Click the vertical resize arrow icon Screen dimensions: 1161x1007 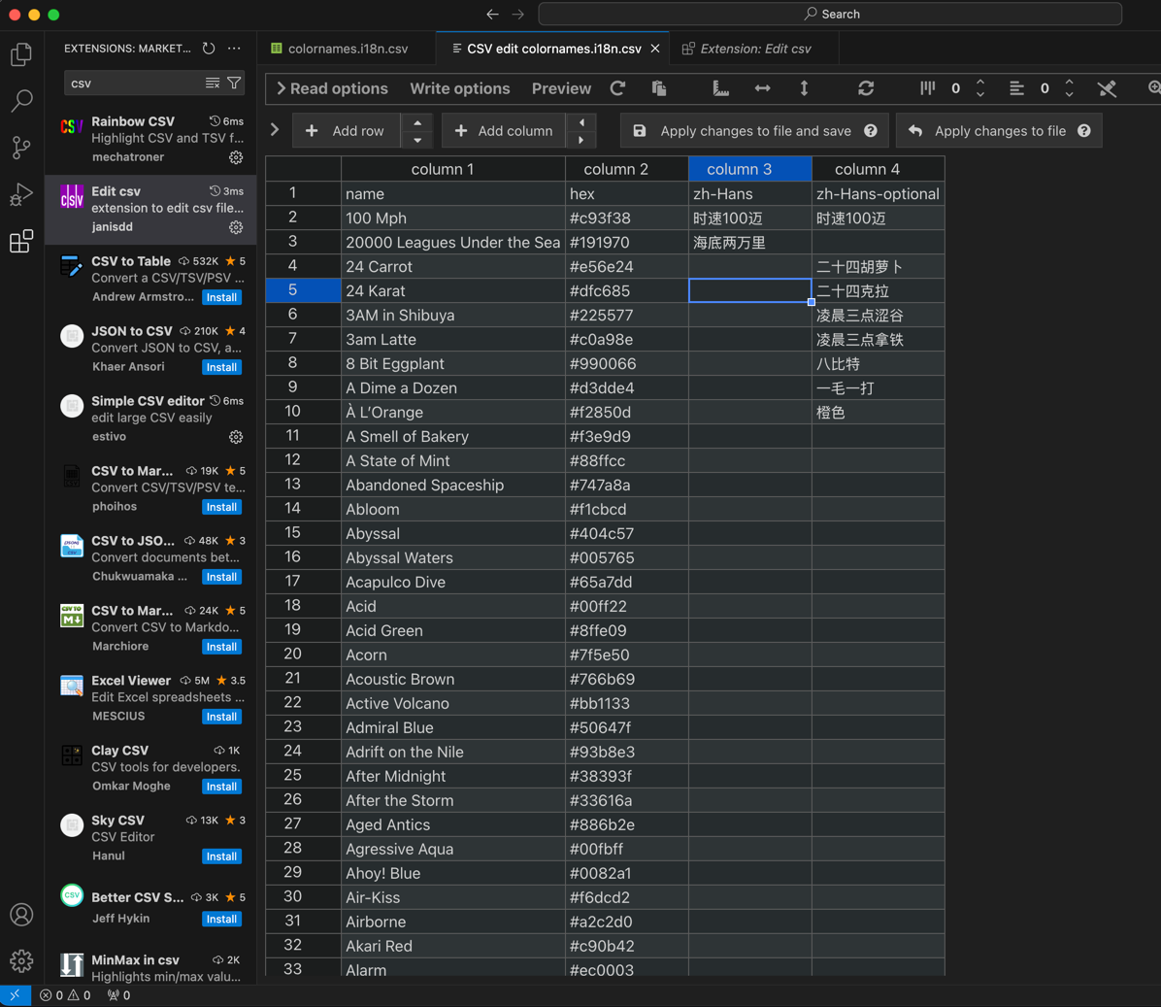click(804, 89)
